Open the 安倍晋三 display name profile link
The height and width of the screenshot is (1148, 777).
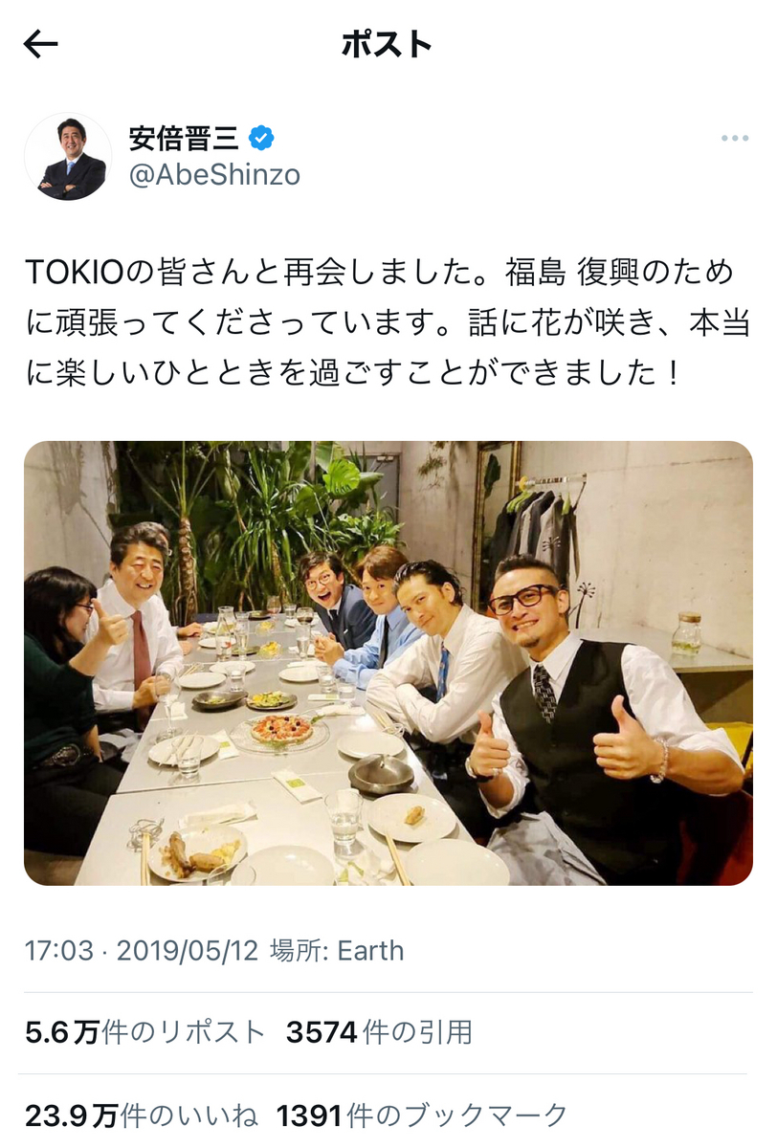click(x=185, y=139)
